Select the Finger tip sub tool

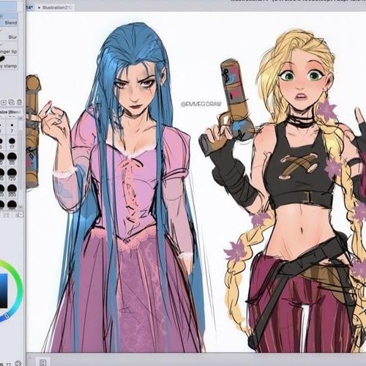(x=9, y=48)
